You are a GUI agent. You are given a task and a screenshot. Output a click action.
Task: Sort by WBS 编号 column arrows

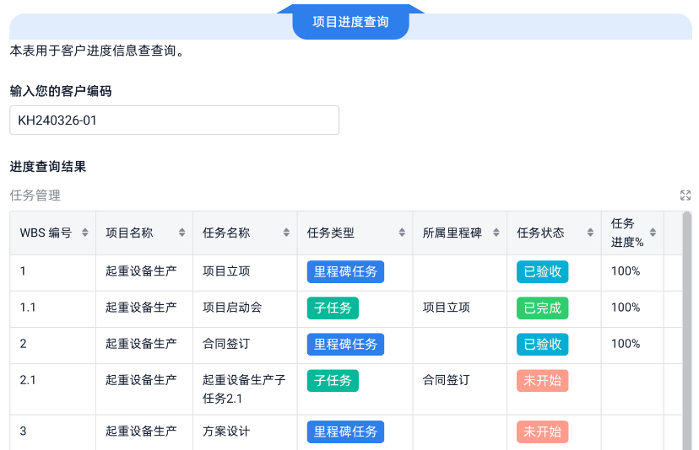[x=84, y=233]
